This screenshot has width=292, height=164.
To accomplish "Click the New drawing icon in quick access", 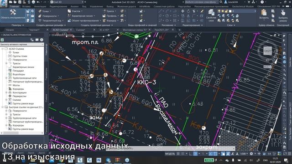I will (10, 2).
